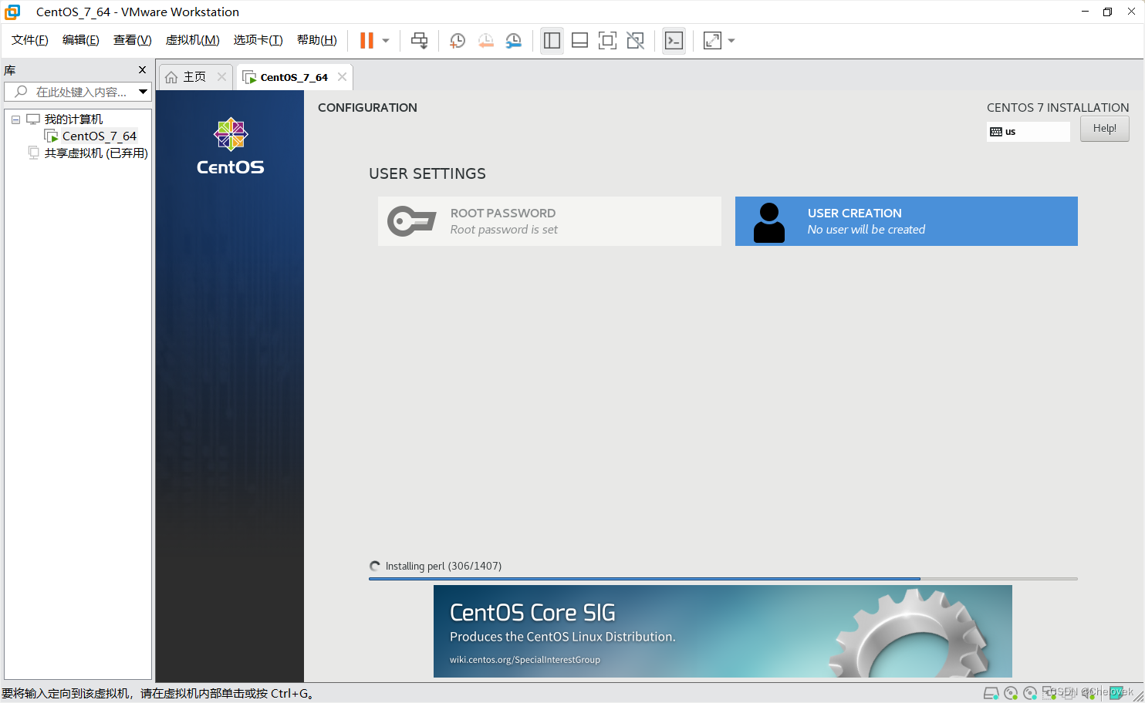Click the CENTOS 7 INSTALLATION title text

[1058, 108]
